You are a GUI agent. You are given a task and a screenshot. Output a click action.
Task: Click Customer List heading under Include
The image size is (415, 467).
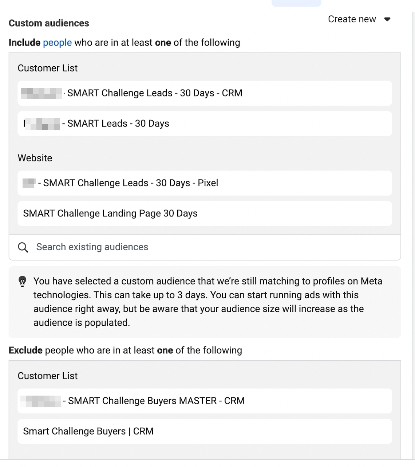tap(48, 68)
